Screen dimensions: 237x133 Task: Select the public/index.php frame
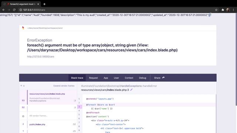tap(48, 124)
